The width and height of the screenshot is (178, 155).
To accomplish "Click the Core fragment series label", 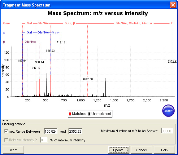I will coord(7,23).
